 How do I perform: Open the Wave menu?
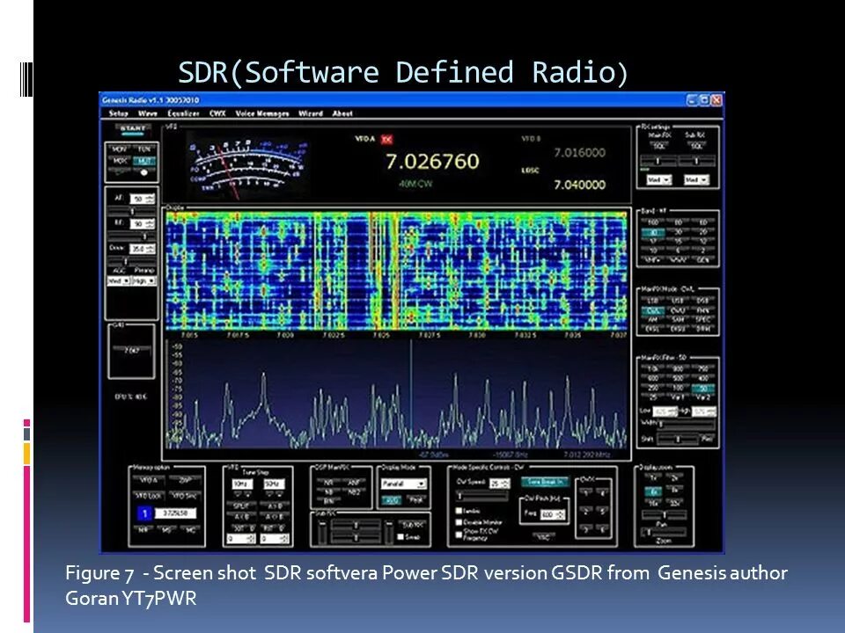pos(148,113)
